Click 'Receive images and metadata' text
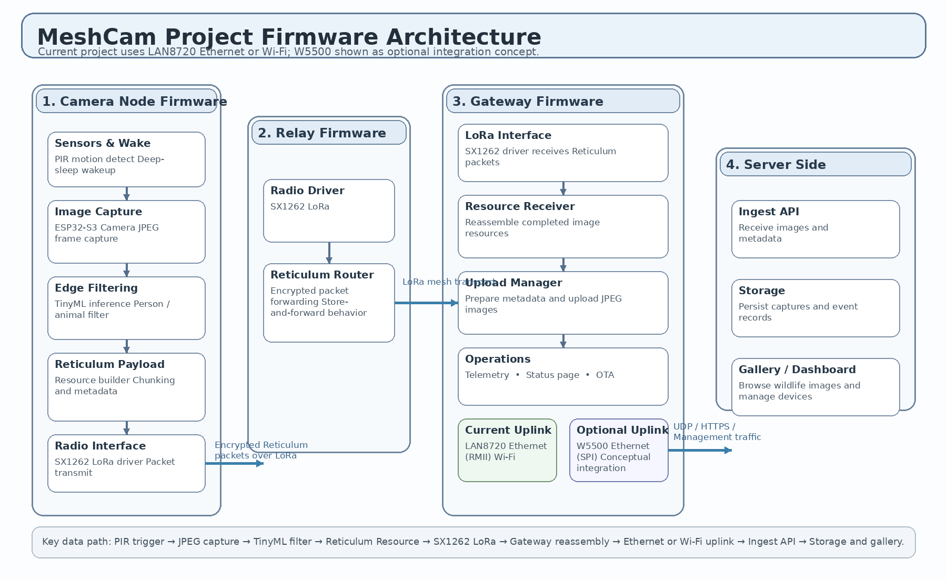This screenshot has width=947, height=579. [783, 233]
